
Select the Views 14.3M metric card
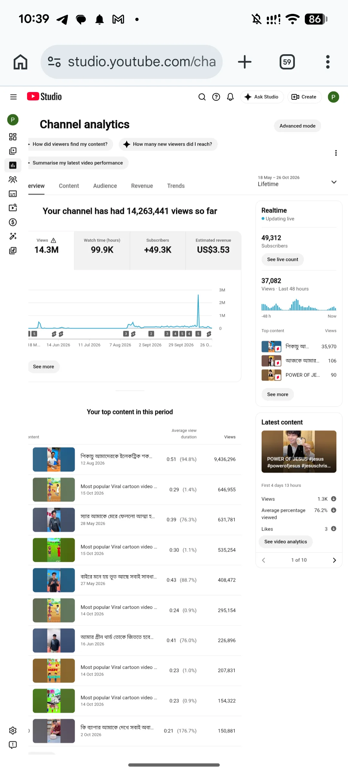(51, 251)
